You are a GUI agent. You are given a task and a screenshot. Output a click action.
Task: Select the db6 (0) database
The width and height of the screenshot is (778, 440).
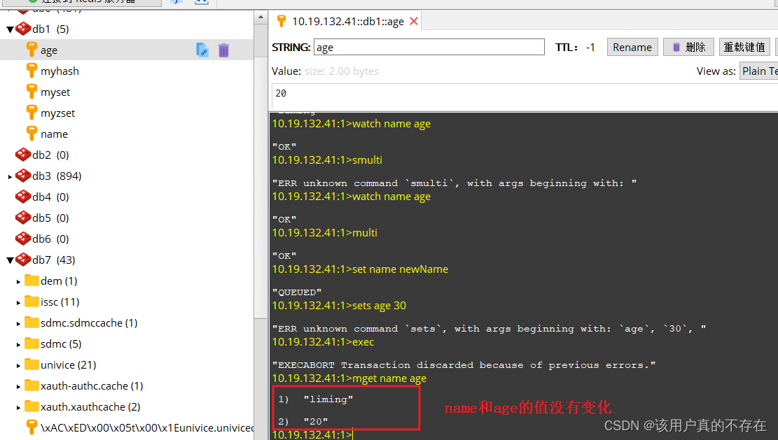[50, 239]
